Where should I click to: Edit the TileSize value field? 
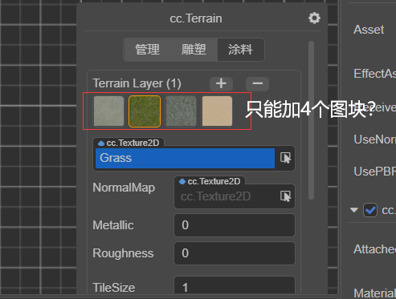[235, 286]
